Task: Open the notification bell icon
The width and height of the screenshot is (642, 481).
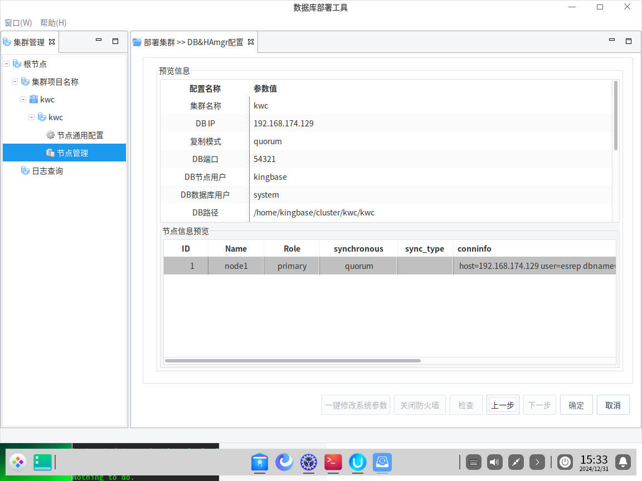Action: [623, 462]
